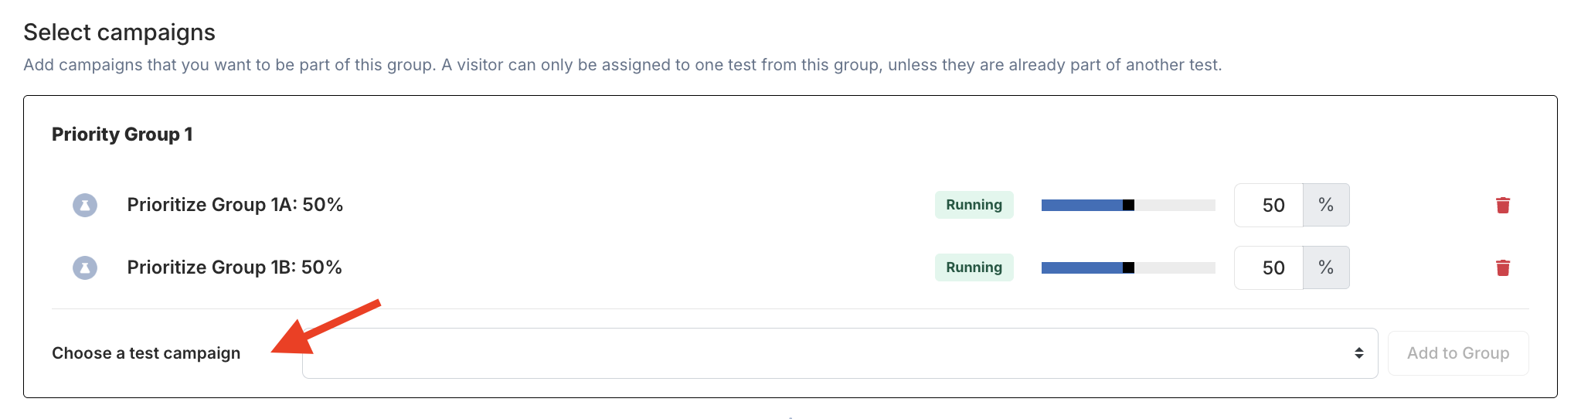Select the Prioritize Group 1A: 50% campaign name

[x=235, y=205]
